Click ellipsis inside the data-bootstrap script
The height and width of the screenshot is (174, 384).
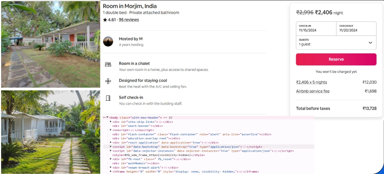(244, 147)
